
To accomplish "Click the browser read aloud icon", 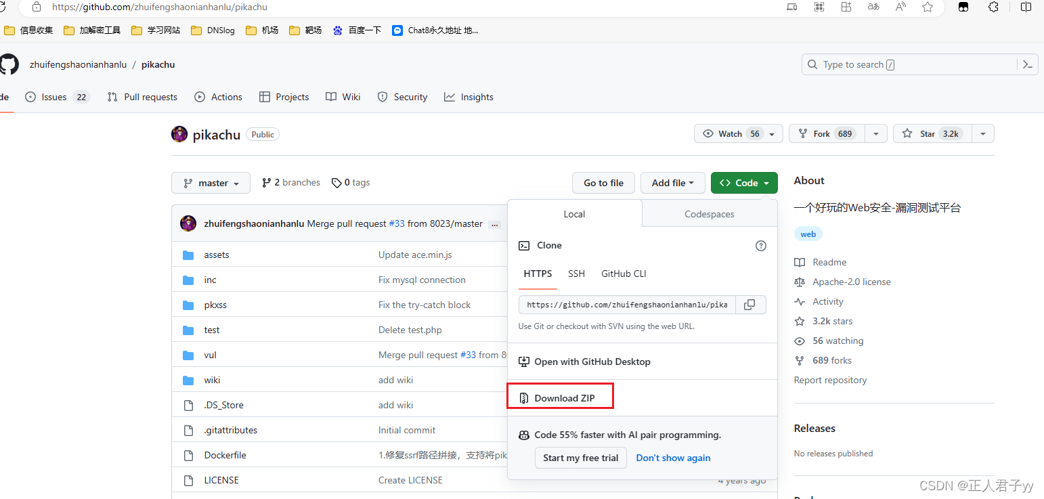I will point(900,7).
